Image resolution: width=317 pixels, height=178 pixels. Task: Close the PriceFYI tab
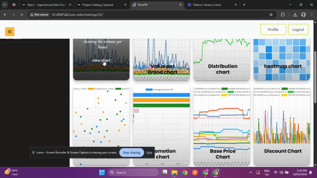181,5
